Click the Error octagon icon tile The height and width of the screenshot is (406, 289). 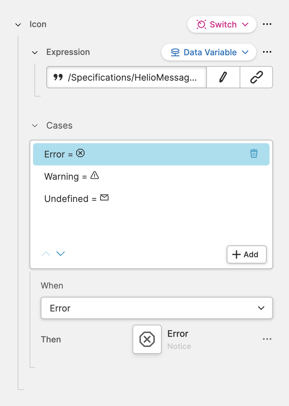(147, 339)
